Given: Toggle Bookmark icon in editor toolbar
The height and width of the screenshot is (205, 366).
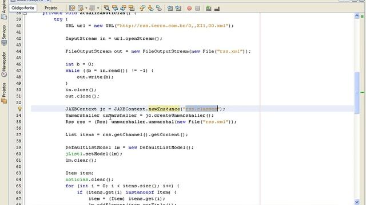Looking at the screenshot, I should point(159,8).
